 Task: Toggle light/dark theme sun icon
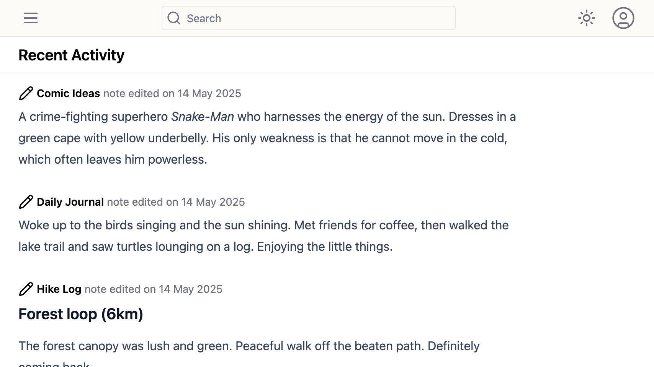point(586,18)
